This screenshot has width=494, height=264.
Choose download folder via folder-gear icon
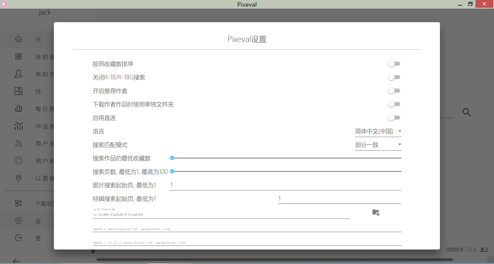tap(376, 212)
